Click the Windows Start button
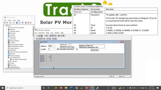The image size is (161, 90). (3, 88)
